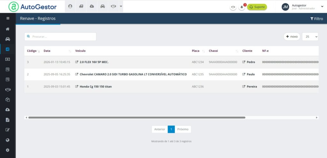This screenshot has width=327, height=158.
Task: Select page 1 in pagination
Action: [171, 129]
